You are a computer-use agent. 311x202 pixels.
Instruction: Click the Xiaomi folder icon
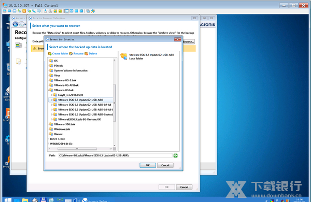(x=51, y=134)
